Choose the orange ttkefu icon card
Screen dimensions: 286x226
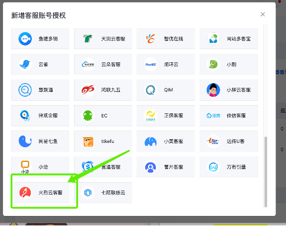[103, 141]
